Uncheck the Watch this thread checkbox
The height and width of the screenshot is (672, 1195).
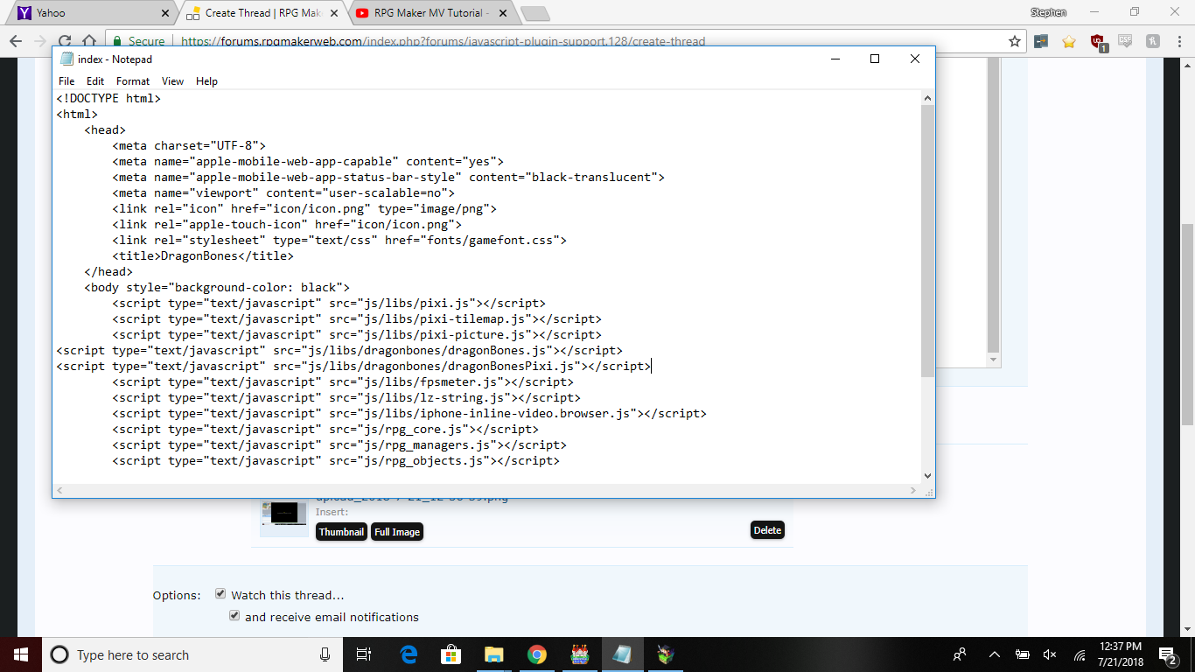pyautogui.click(x=220, y=593)
